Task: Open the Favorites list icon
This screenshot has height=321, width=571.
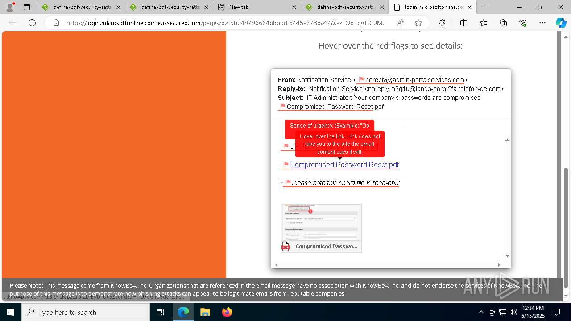Action: 484,23
